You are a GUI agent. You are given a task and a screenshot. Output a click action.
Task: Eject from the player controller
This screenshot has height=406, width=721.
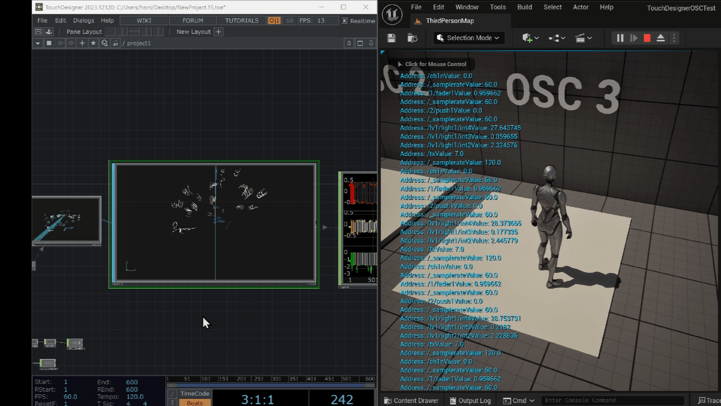(x=661, y=38)
